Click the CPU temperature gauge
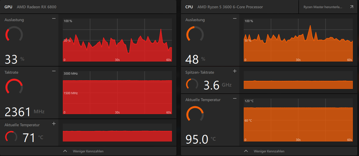 [x=195, y=114]
